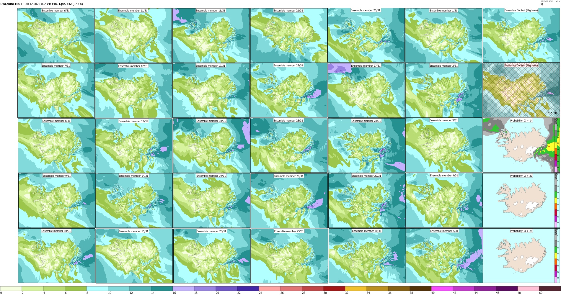
Task: Open Ensemble member 27/31 wind map
Action: pyautogui.click(x=366, y=91)
